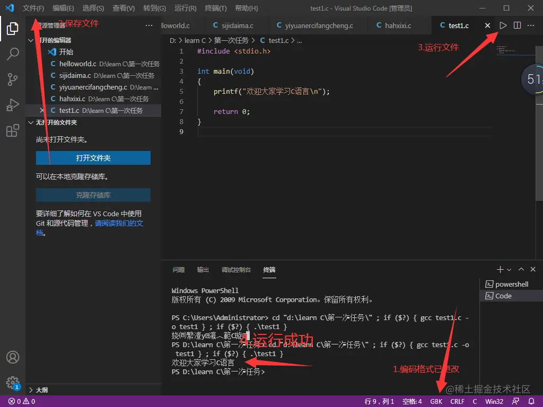
Task: Open the File menu
Action: [x=33, y=8]
